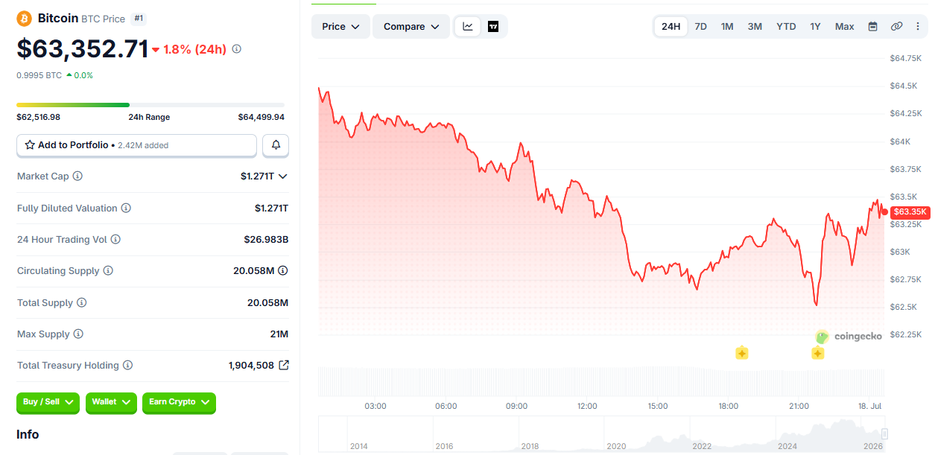Open chart more options menu

click(x=918, y=27)
